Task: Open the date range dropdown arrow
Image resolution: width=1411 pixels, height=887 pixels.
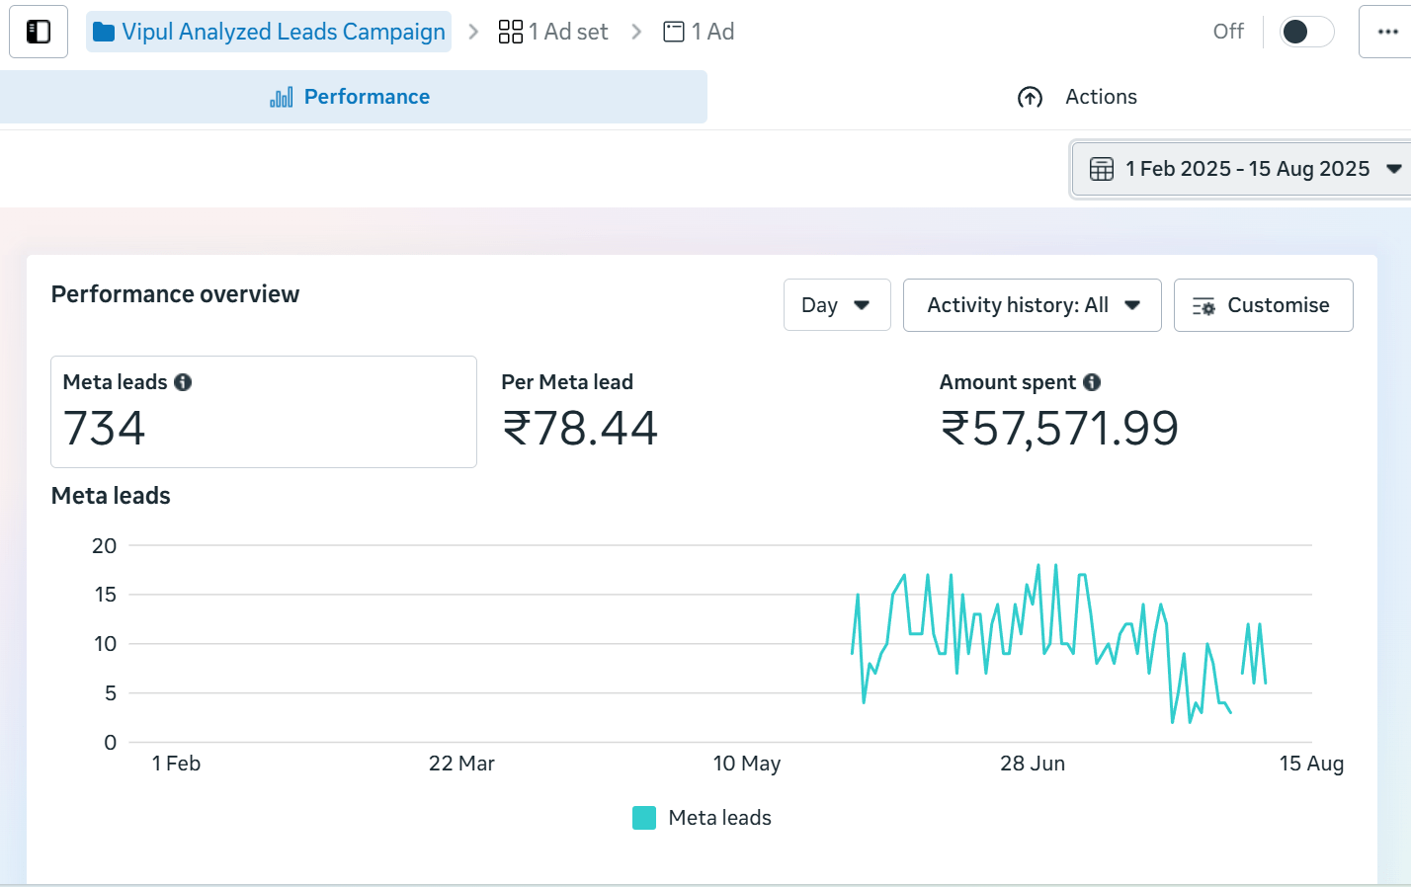Action: click(1393, 169)
